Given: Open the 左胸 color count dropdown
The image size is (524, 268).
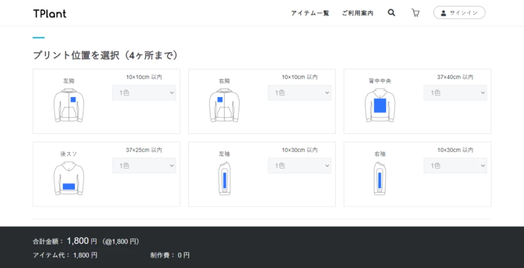Looking at the screenshot, I should pyautogui.click(x=144, y=92).
